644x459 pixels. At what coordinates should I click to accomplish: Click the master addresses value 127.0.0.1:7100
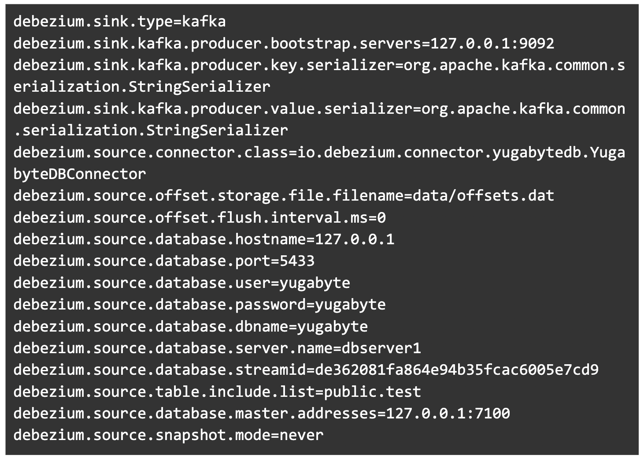[x=448, y=413]
